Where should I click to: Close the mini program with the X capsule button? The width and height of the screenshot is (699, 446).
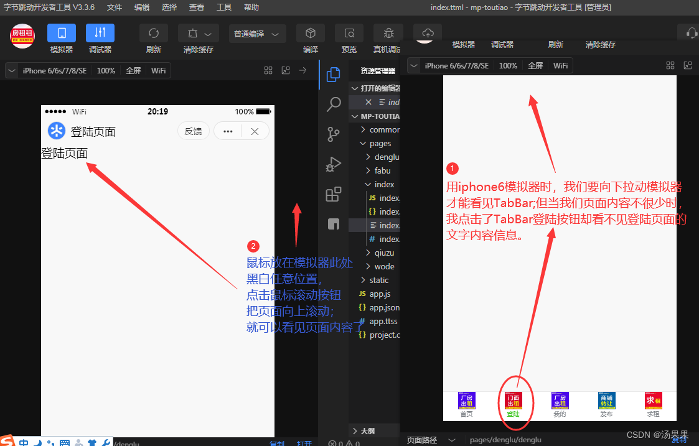[x=255, y=131]
